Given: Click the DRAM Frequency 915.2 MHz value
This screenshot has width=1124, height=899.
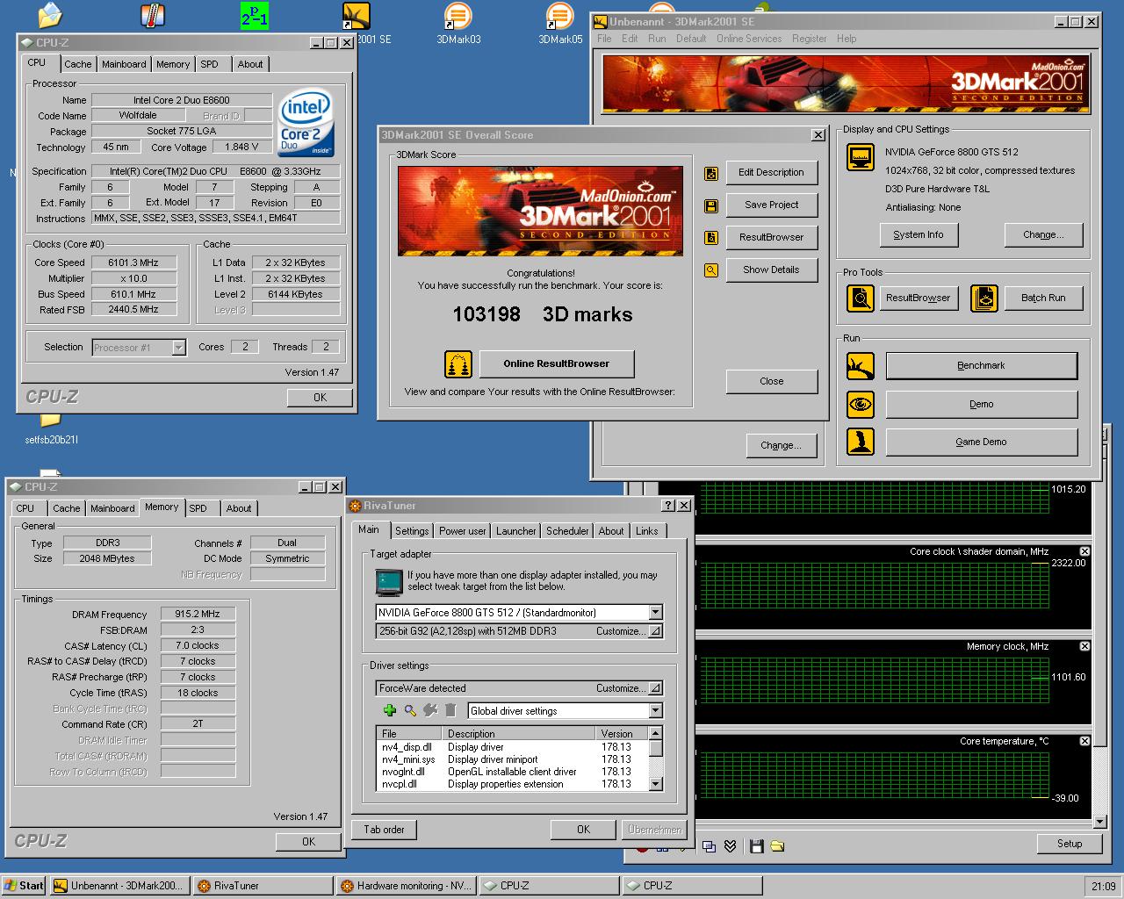Looking at the screenshot, I should (198, 615).
